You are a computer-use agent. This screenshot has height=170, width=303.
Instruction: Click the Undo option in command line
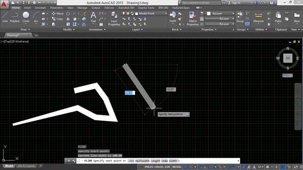(x=164, y=161)
